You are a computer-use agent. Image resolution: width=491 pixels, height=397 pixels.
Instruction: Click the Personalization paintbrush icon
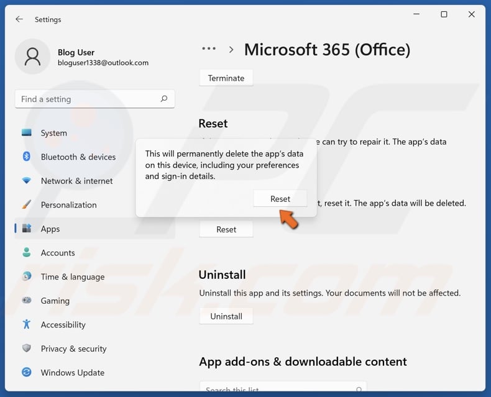pos(27,205)
